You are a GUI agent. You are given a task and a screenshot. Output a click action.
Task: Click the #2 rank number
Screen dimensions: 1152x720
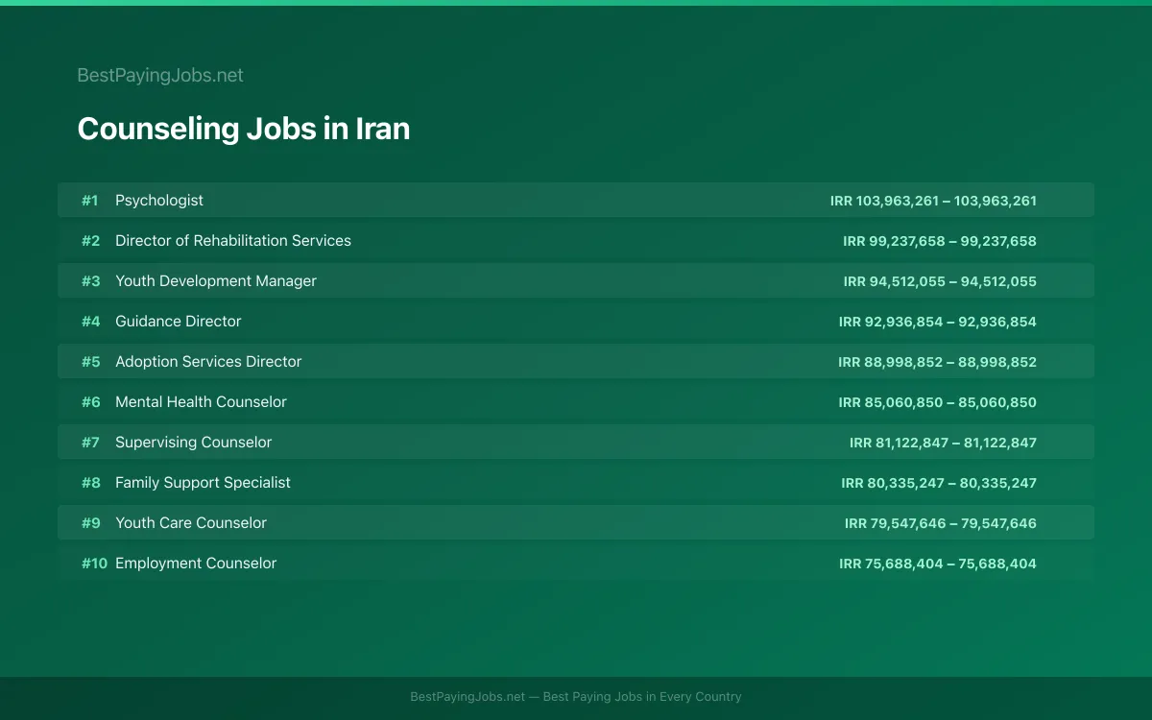pos(90,241)
